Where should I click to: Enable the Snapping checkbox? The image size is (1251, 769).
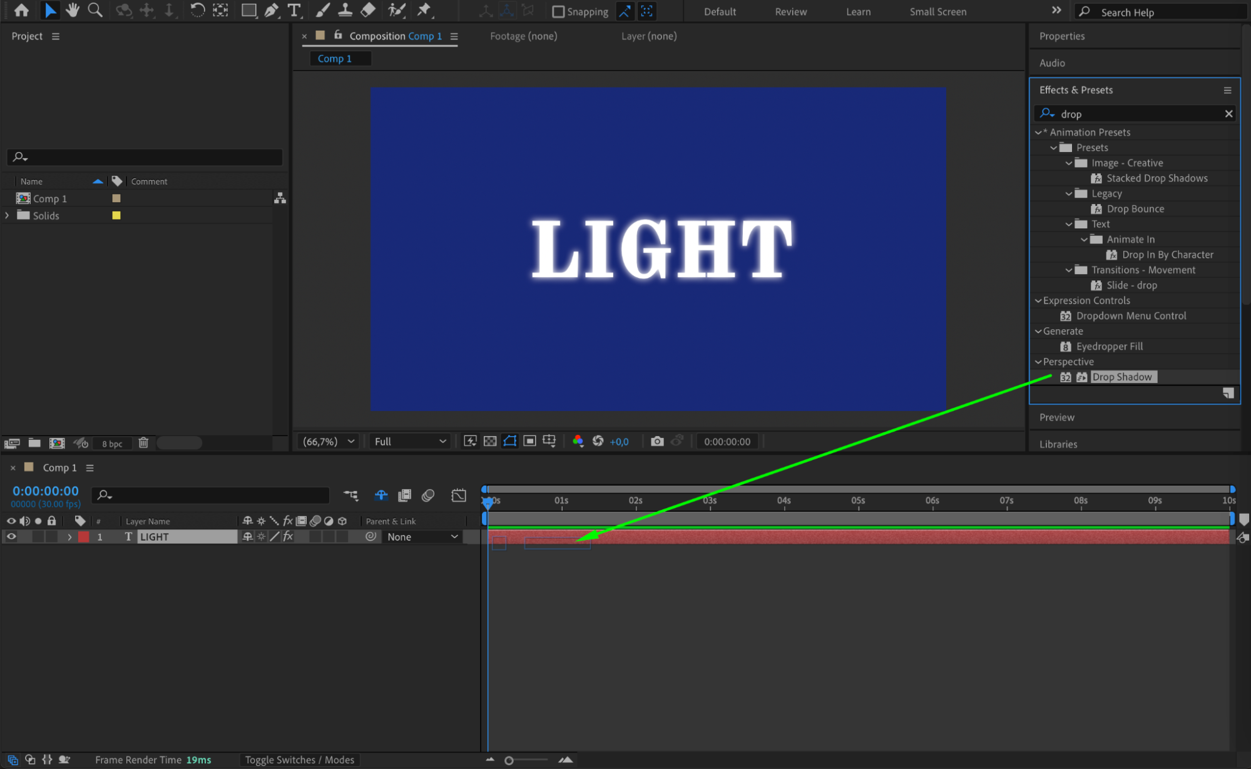tap(558, 11)
